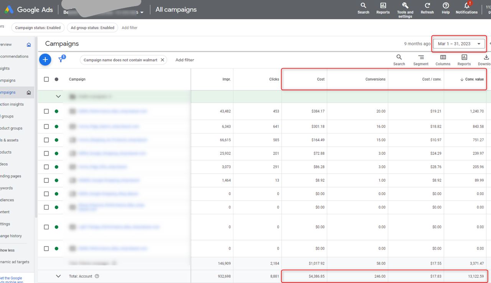Click Add filter next to campaign name chip

pos(185,60)
